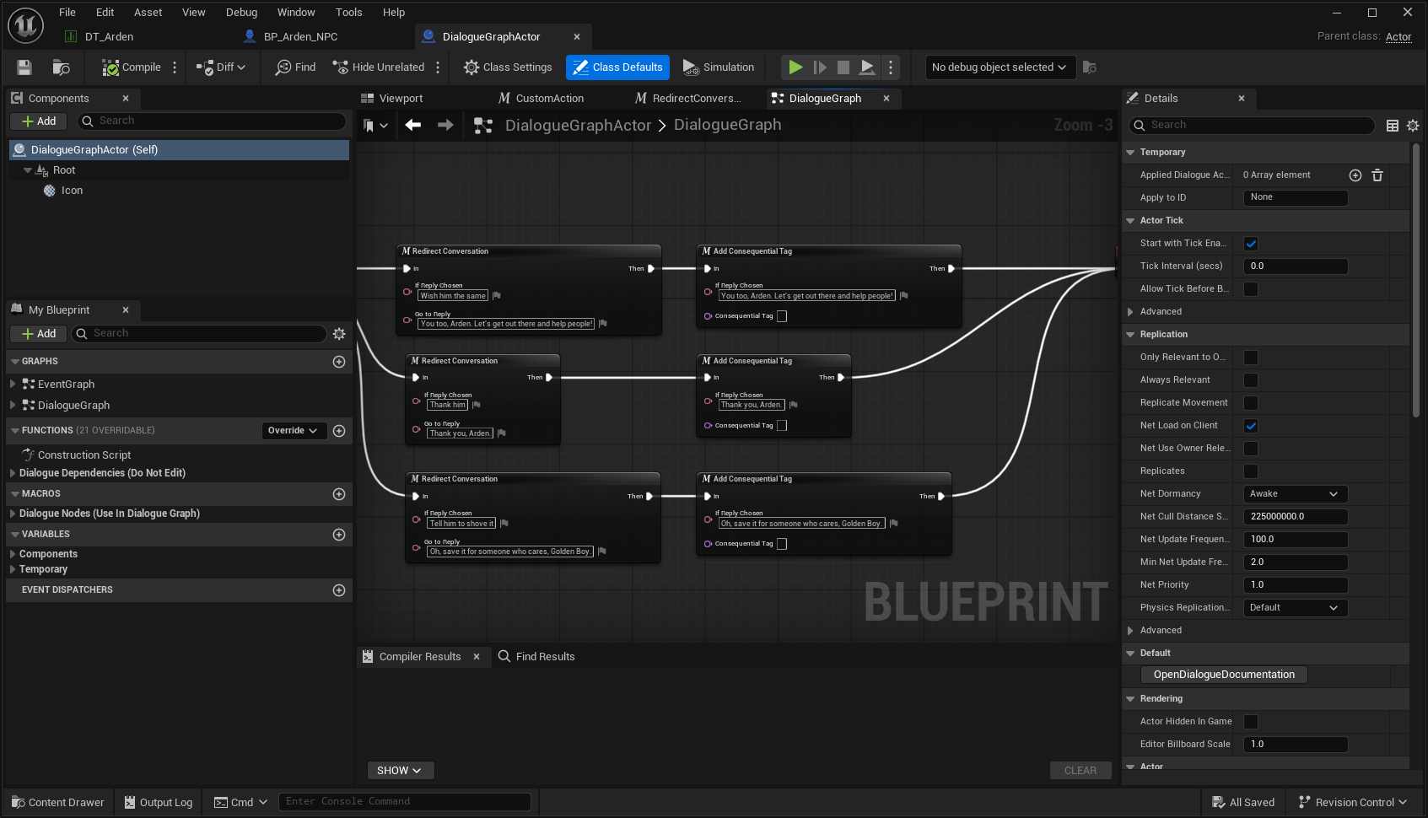Add a new function with plus icon
Screen dimensions: 1428x818
339,431
